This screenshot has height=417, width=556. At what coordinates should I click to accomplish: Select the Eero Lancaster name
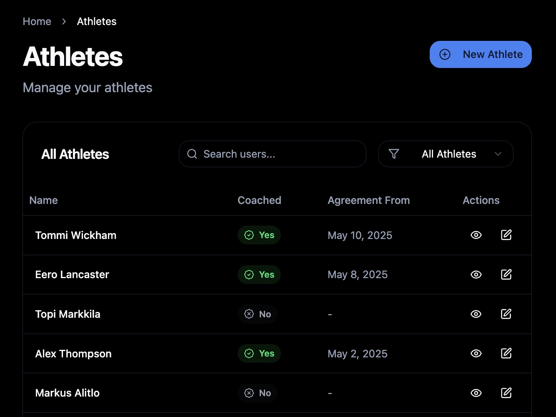coord(72,274)
